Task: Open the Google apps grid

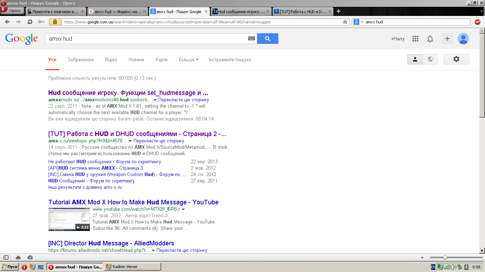Action: coord(415,39)
